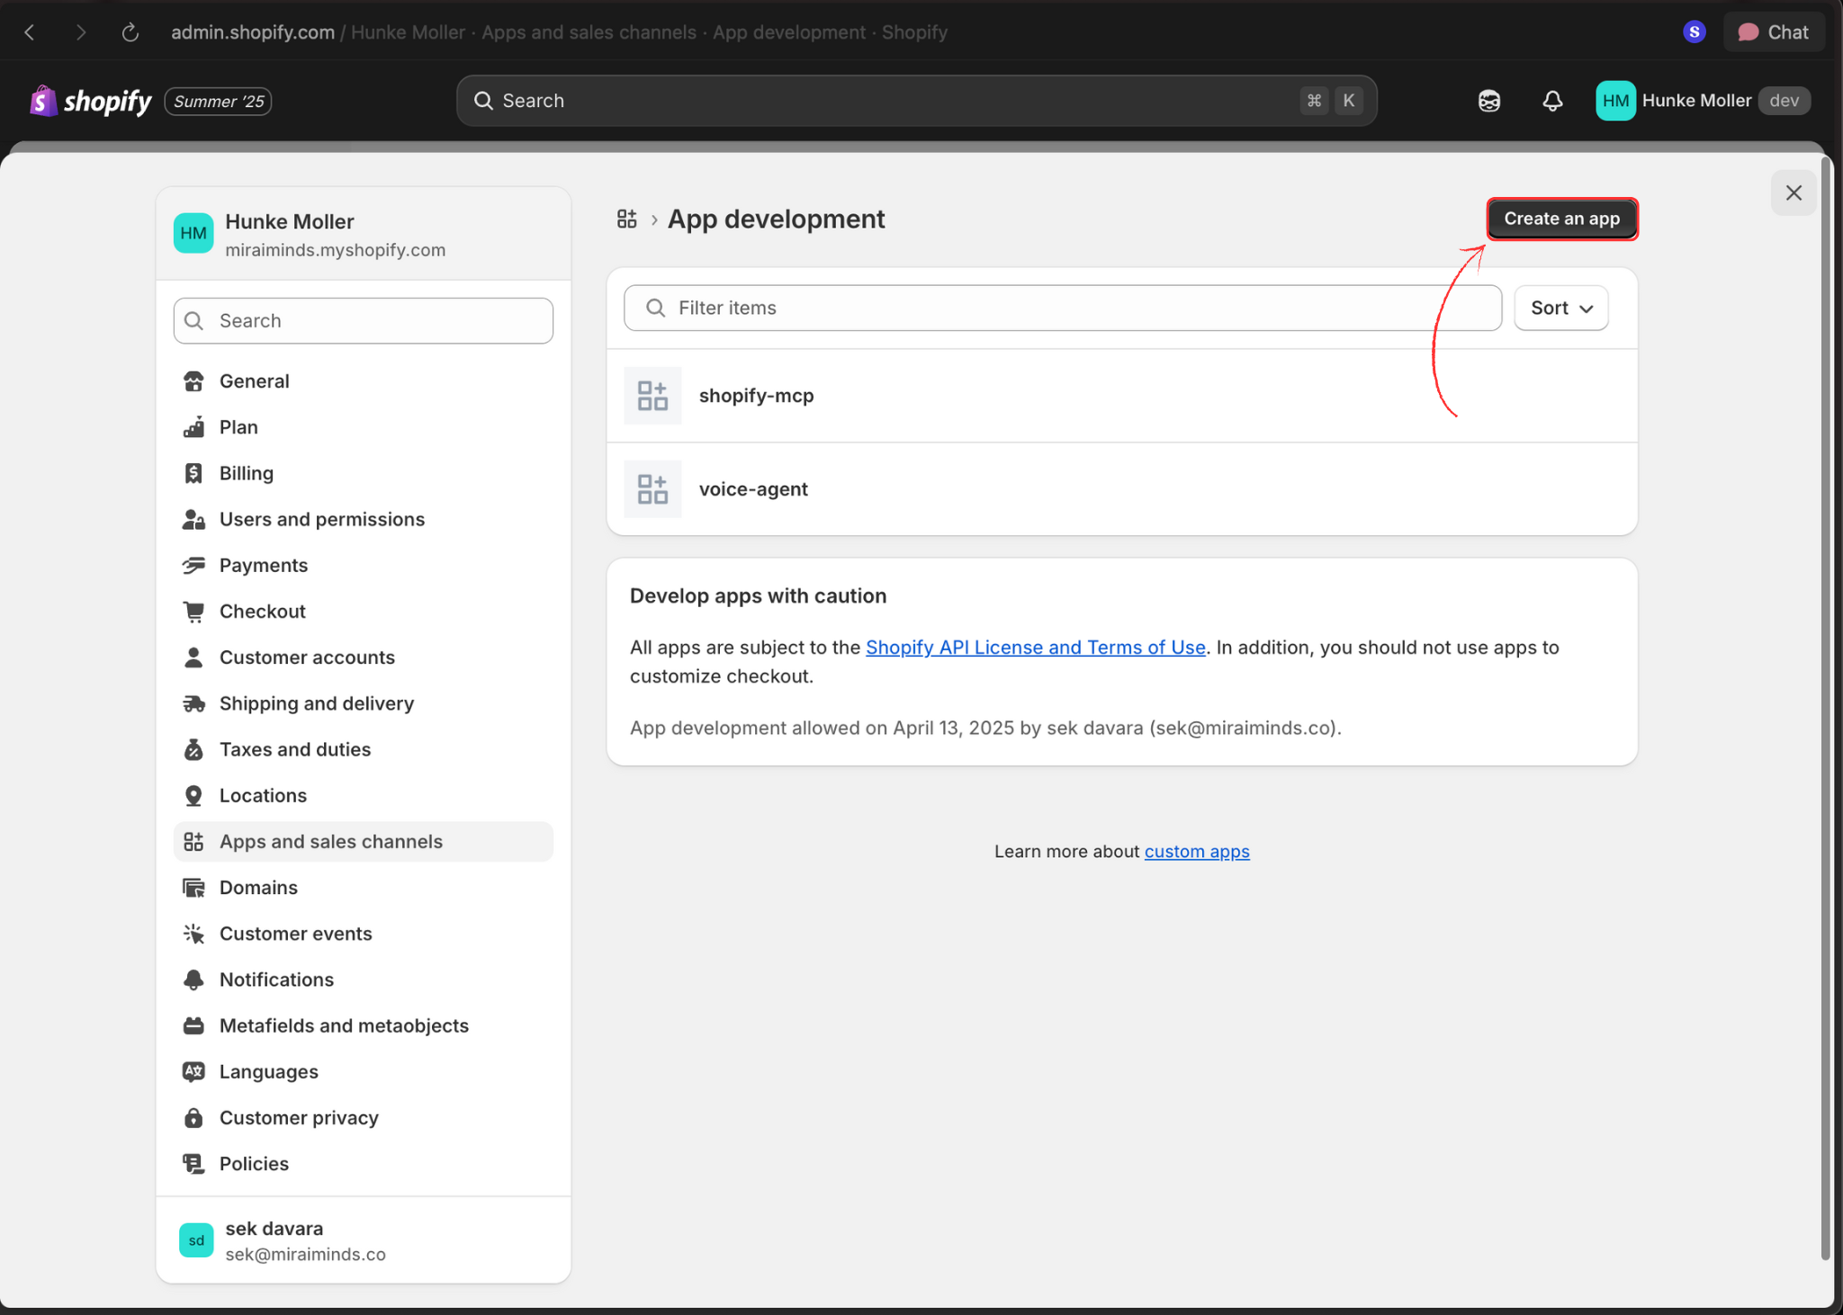Click the Checkout cart icon
1843x1315 pixels.
193,611
